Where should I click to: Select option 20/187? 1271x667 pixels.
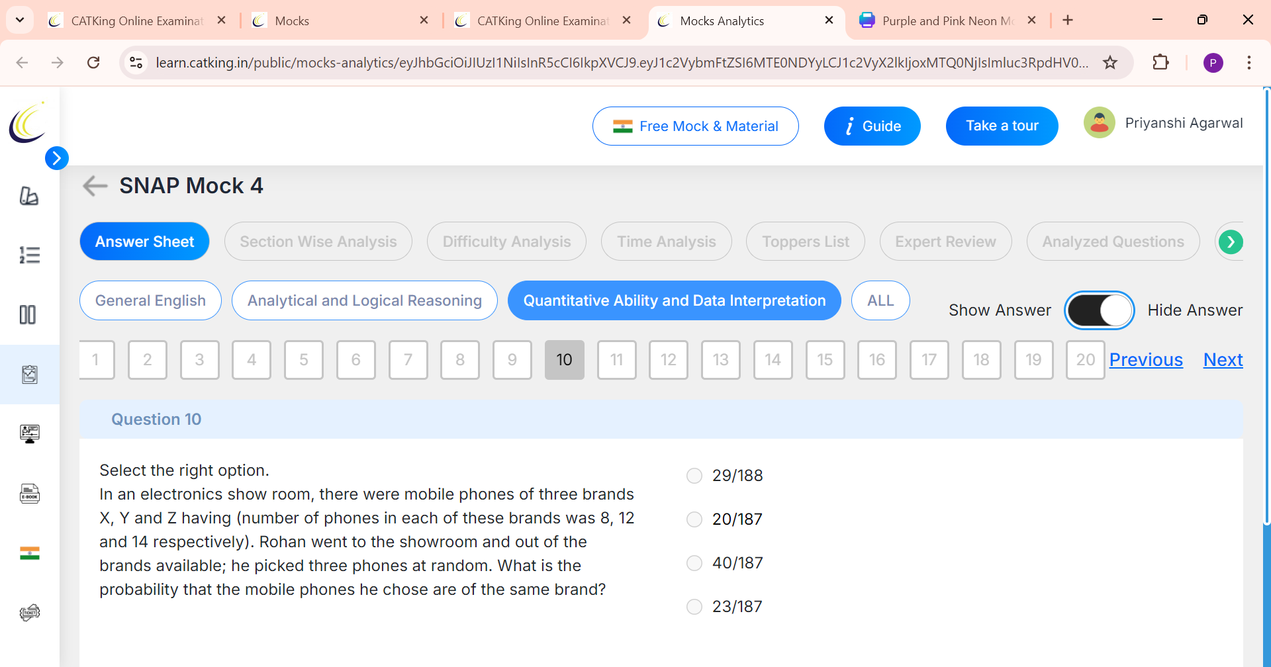click(694, 519)
